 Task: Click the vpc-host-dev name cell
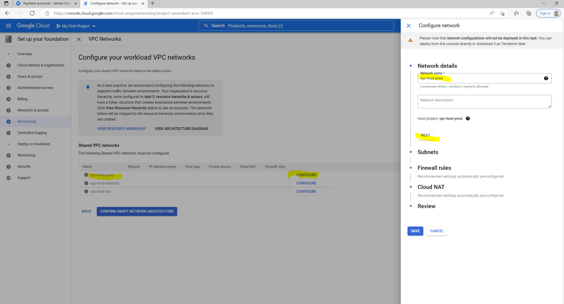pos(101,192)
